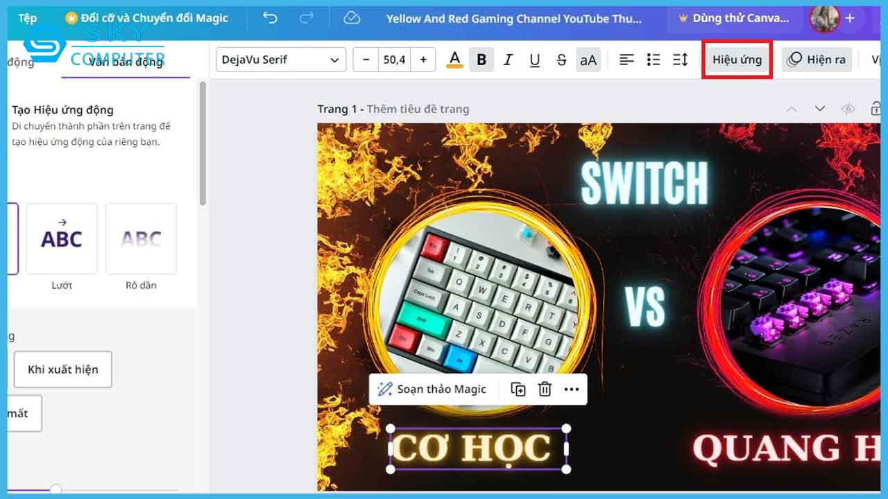Switch to Văn bản động tab
888x499 pixels.
(x=126, y=62)
